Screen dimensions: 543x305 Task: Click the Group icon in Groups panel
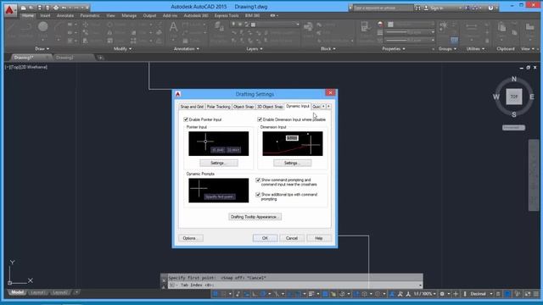tap(443, 25)
